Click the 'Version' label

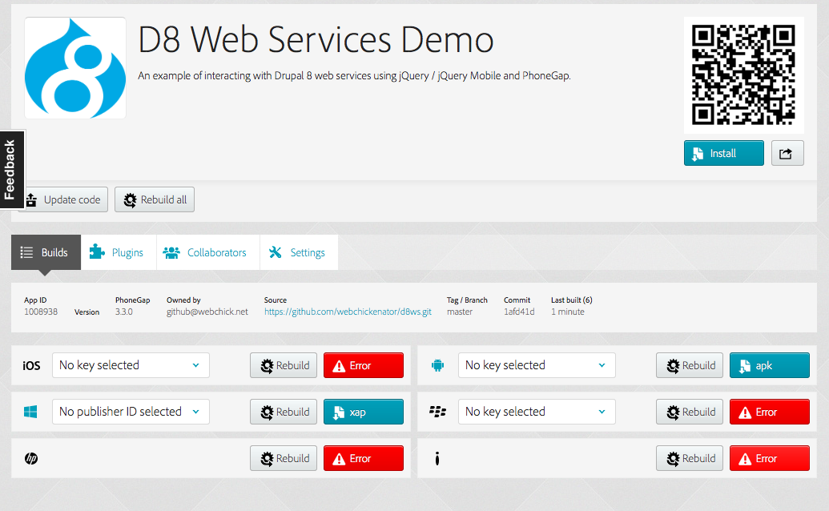click(87, 312)
